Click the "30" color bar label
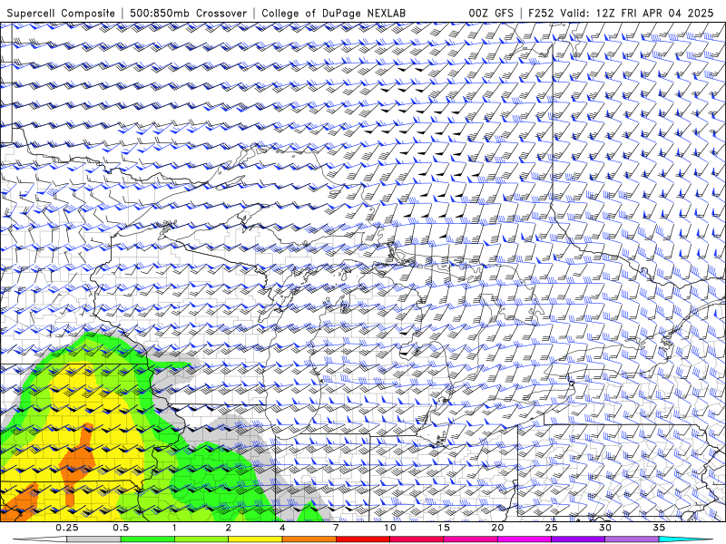 click(x=605, y=528)
